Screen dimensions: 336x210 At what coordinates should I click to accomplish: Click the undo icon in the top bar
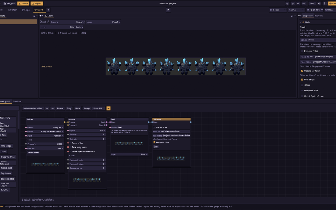[287, 4]
